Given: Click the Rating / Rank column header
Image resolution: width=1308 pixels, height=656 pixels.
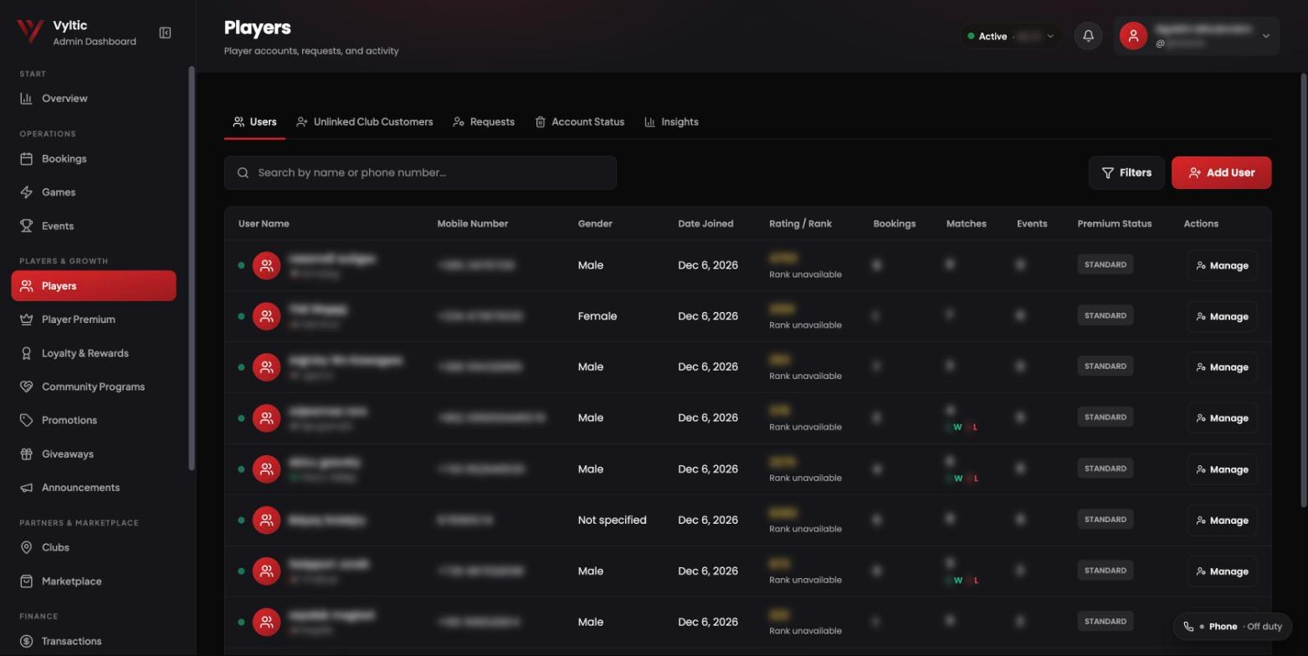Looking at the screenshot, I should point(800,224).
